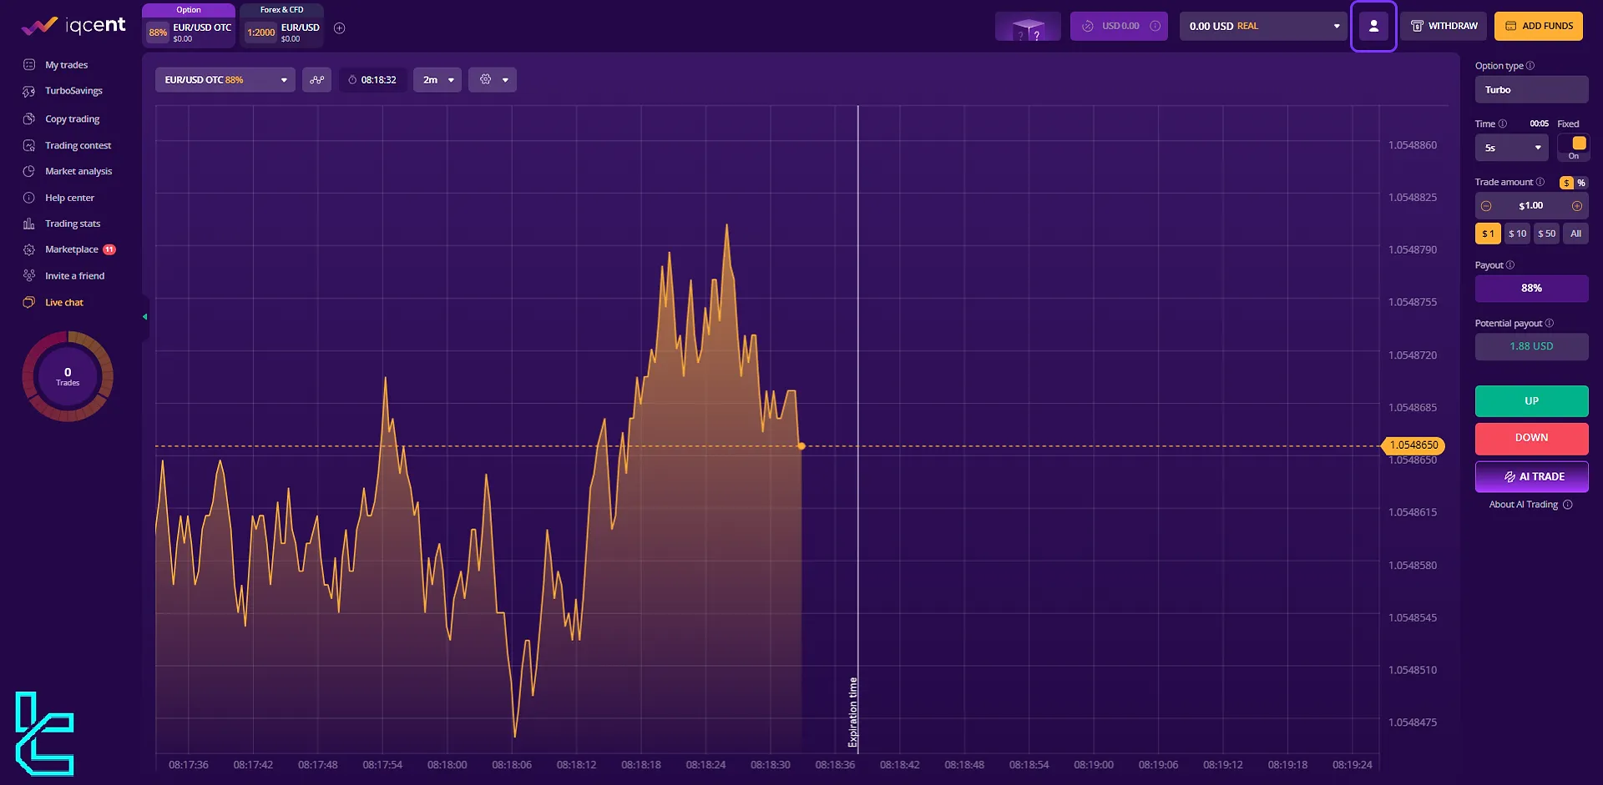This screenshot has width=1603, height=785.
Task: Open Market analysis page
Action: coord(78,172)
